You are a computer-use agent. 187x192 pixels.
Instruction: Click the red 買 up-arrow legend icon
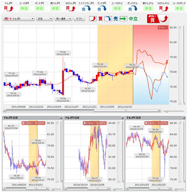(x=93, y=19)
